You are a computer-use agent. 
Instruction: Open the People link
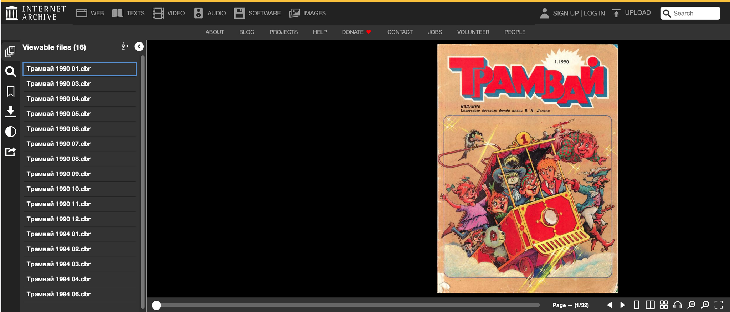515,32
